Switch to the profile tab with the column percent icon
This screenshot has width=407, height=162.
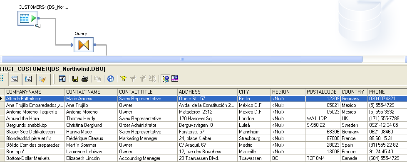point(28,79)
